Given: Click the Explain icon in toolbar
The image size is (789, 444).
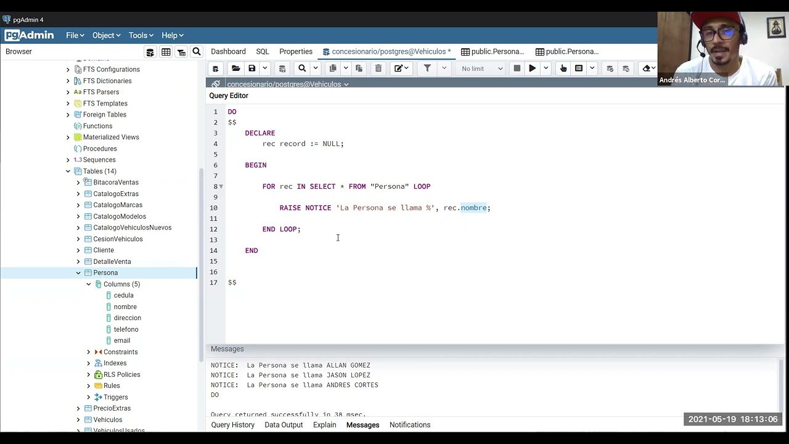Looking at the screenshot, I should [563, 68].
